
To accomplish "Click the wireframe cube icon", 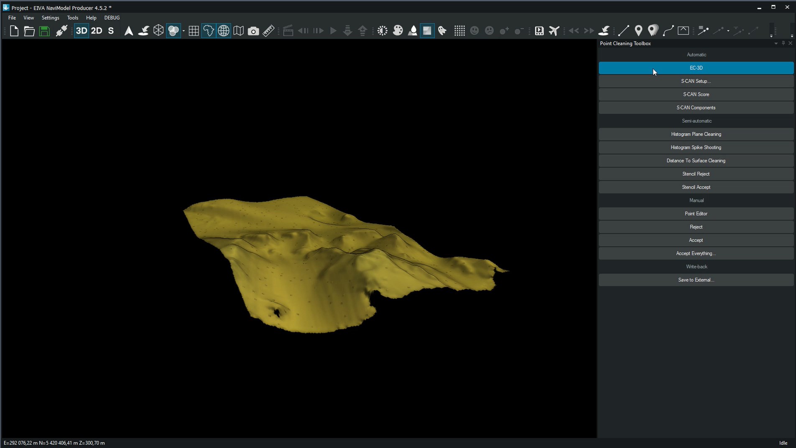I will pyautogui.click(x=158, y=31).
